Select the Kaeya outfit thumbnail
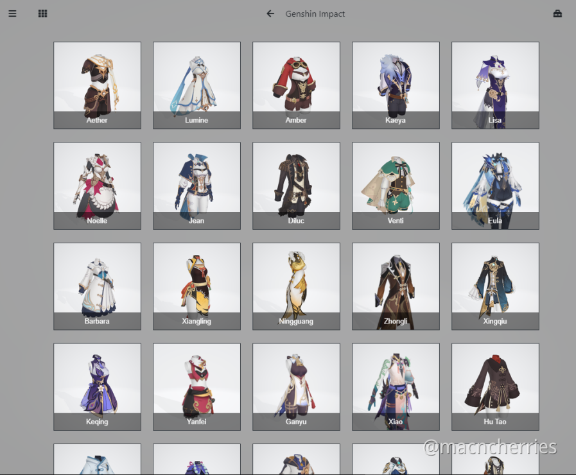Image resolution: width=576 pixels, height=475 pixels. pyautogui.click(x=396, y=85)
